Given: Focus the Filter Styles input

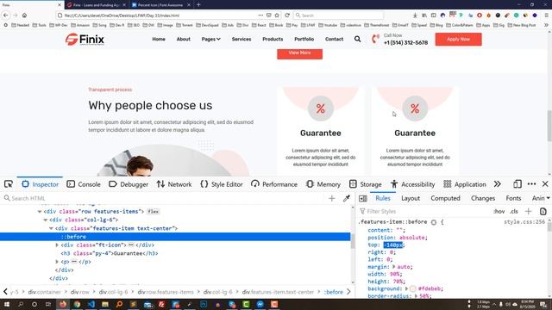Looking at the screenshot, I should (x=424, y=211).
